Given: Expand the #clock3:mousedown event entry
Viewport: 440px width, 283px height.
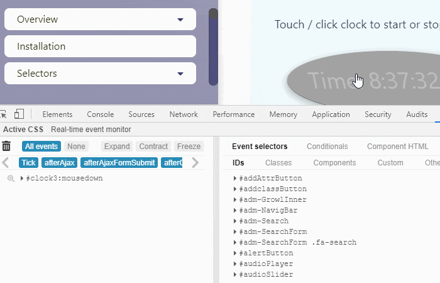Looking at the screenshot, I should click(x=22, y=179).
